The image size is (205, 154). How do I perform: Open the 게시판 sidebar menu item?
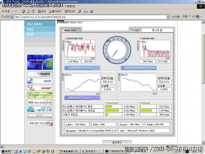tap(40, 34)
